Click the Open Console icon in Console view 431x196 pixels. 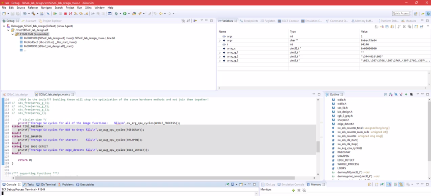[x=240, y=184]
